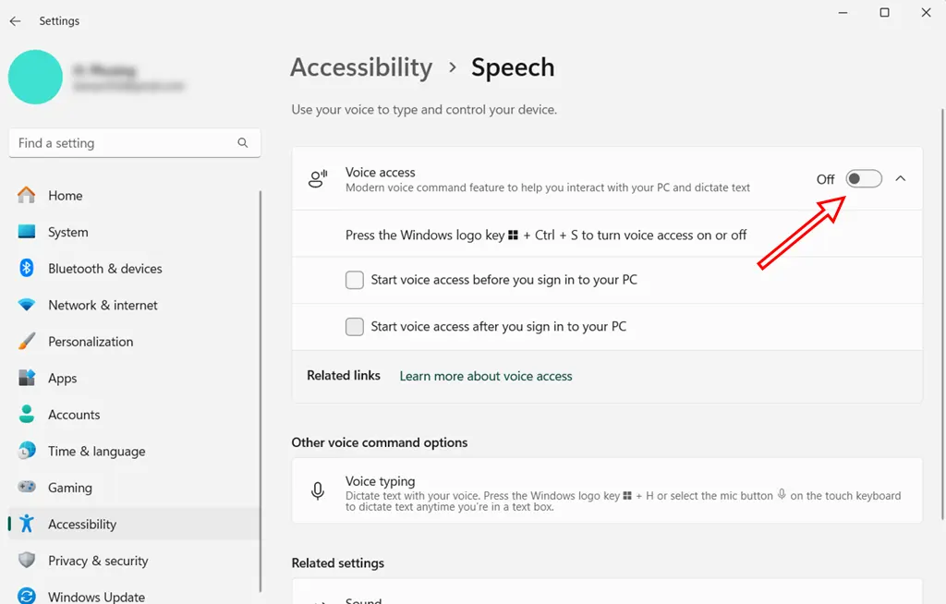This screenshot has width=946, height=604.
Task: Collapse the Voice access section chevron
Action: [901, 178]
